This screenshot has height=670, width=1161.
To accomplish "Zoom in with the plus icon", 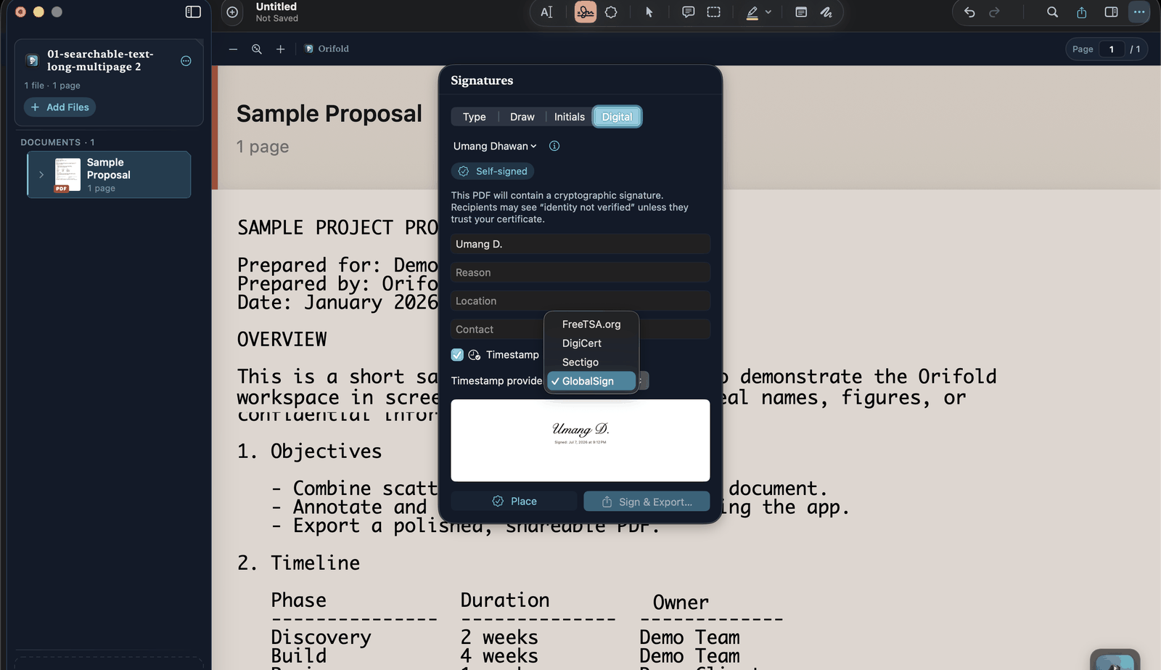I will (281, 49).
